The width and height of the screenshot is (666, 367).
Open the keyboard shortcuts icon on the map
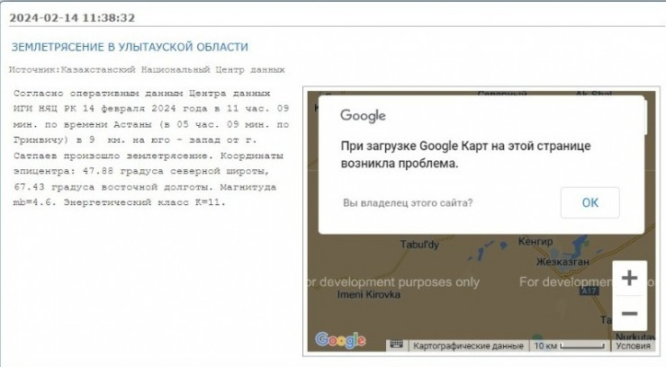click(x=395, y=345)
